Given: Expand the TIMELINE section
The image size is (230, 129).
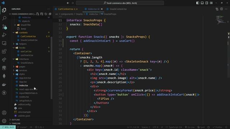Looking at the screenshot, I should coord(16,123).
